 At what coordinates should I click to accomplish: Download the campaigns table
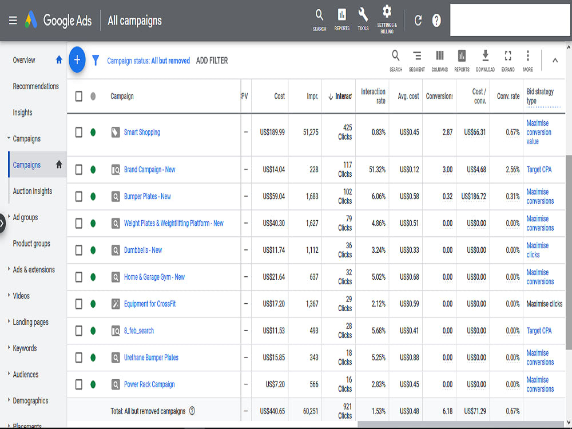(485, 61)
